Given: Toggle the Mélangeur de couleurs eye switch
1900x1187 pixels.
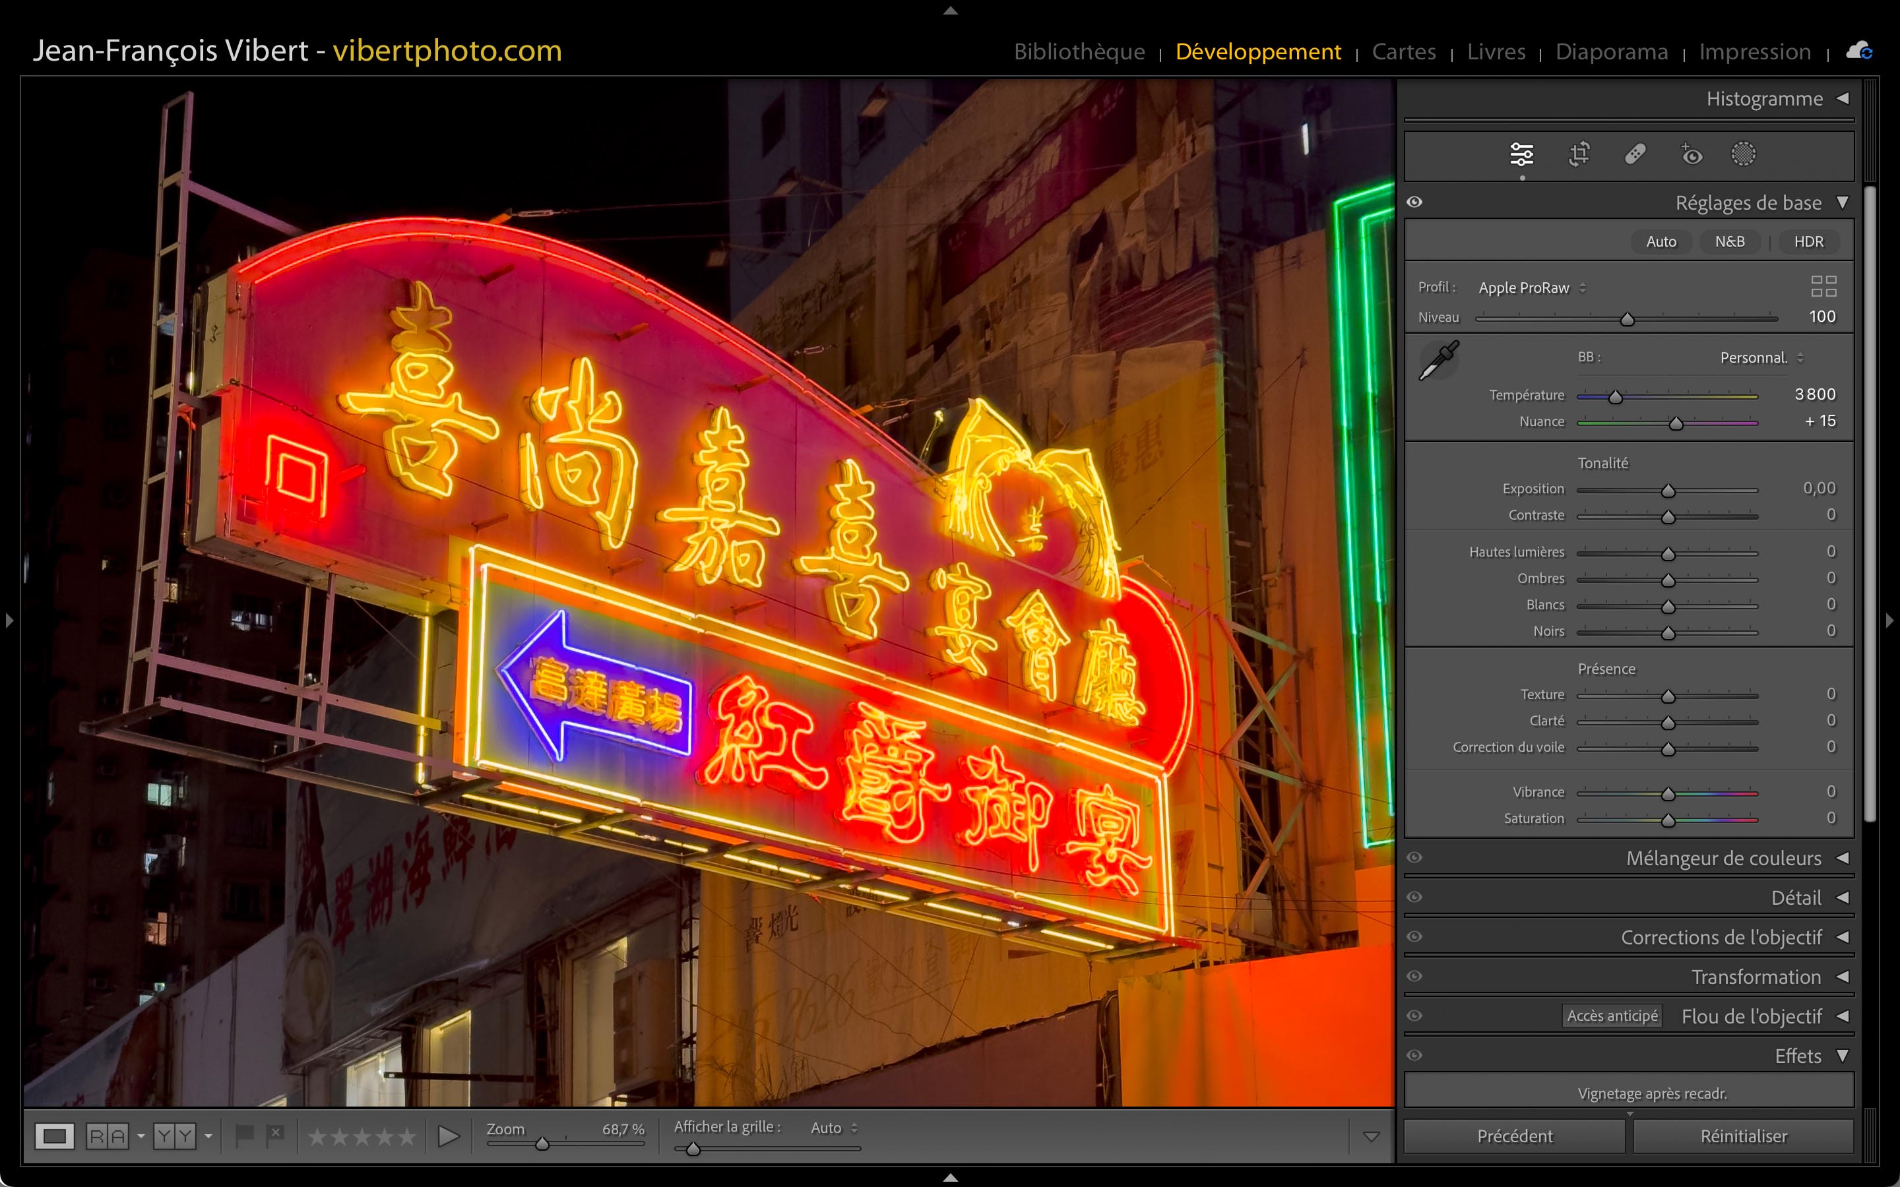Looking at the screenshot, I should pos(1415,857).
